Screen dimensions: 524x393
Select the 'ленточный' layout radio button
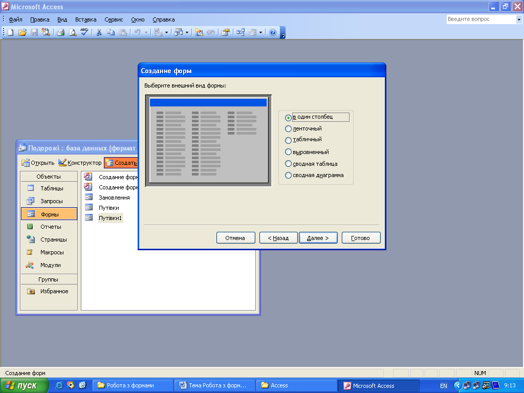click(288, 128)
